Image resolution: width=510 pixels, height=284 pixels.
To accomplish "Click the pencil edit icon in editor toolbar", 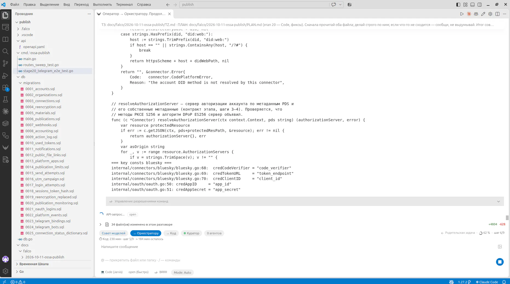I will click(x=483, y=14).
